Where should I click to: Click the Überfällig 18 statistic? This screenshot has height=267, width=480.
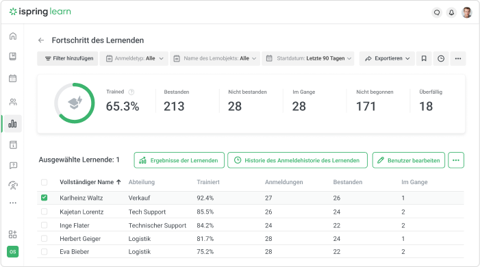tap(431, 101)
